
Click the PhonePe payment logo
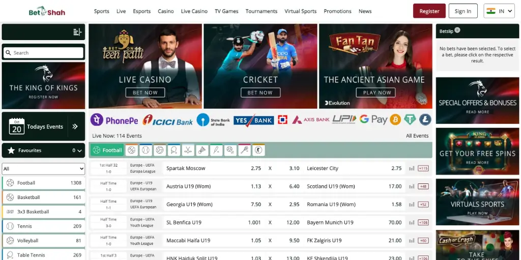tap(114, 120)
